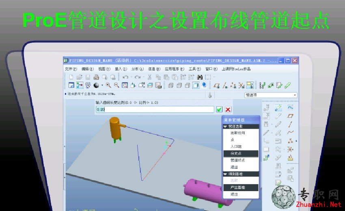Open dropdown arrow beside shading sphere
This screenshot has width=345, height=211.
(x=102, y=85)
